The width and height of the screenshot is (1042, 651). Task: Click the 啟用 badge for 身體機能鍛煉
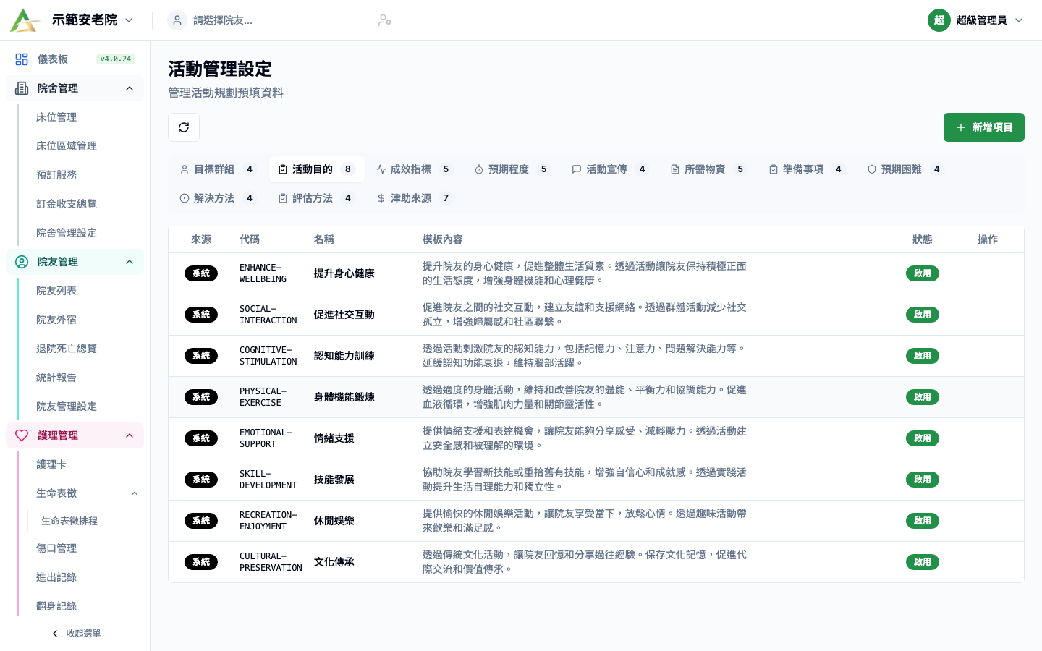point(923,397)
